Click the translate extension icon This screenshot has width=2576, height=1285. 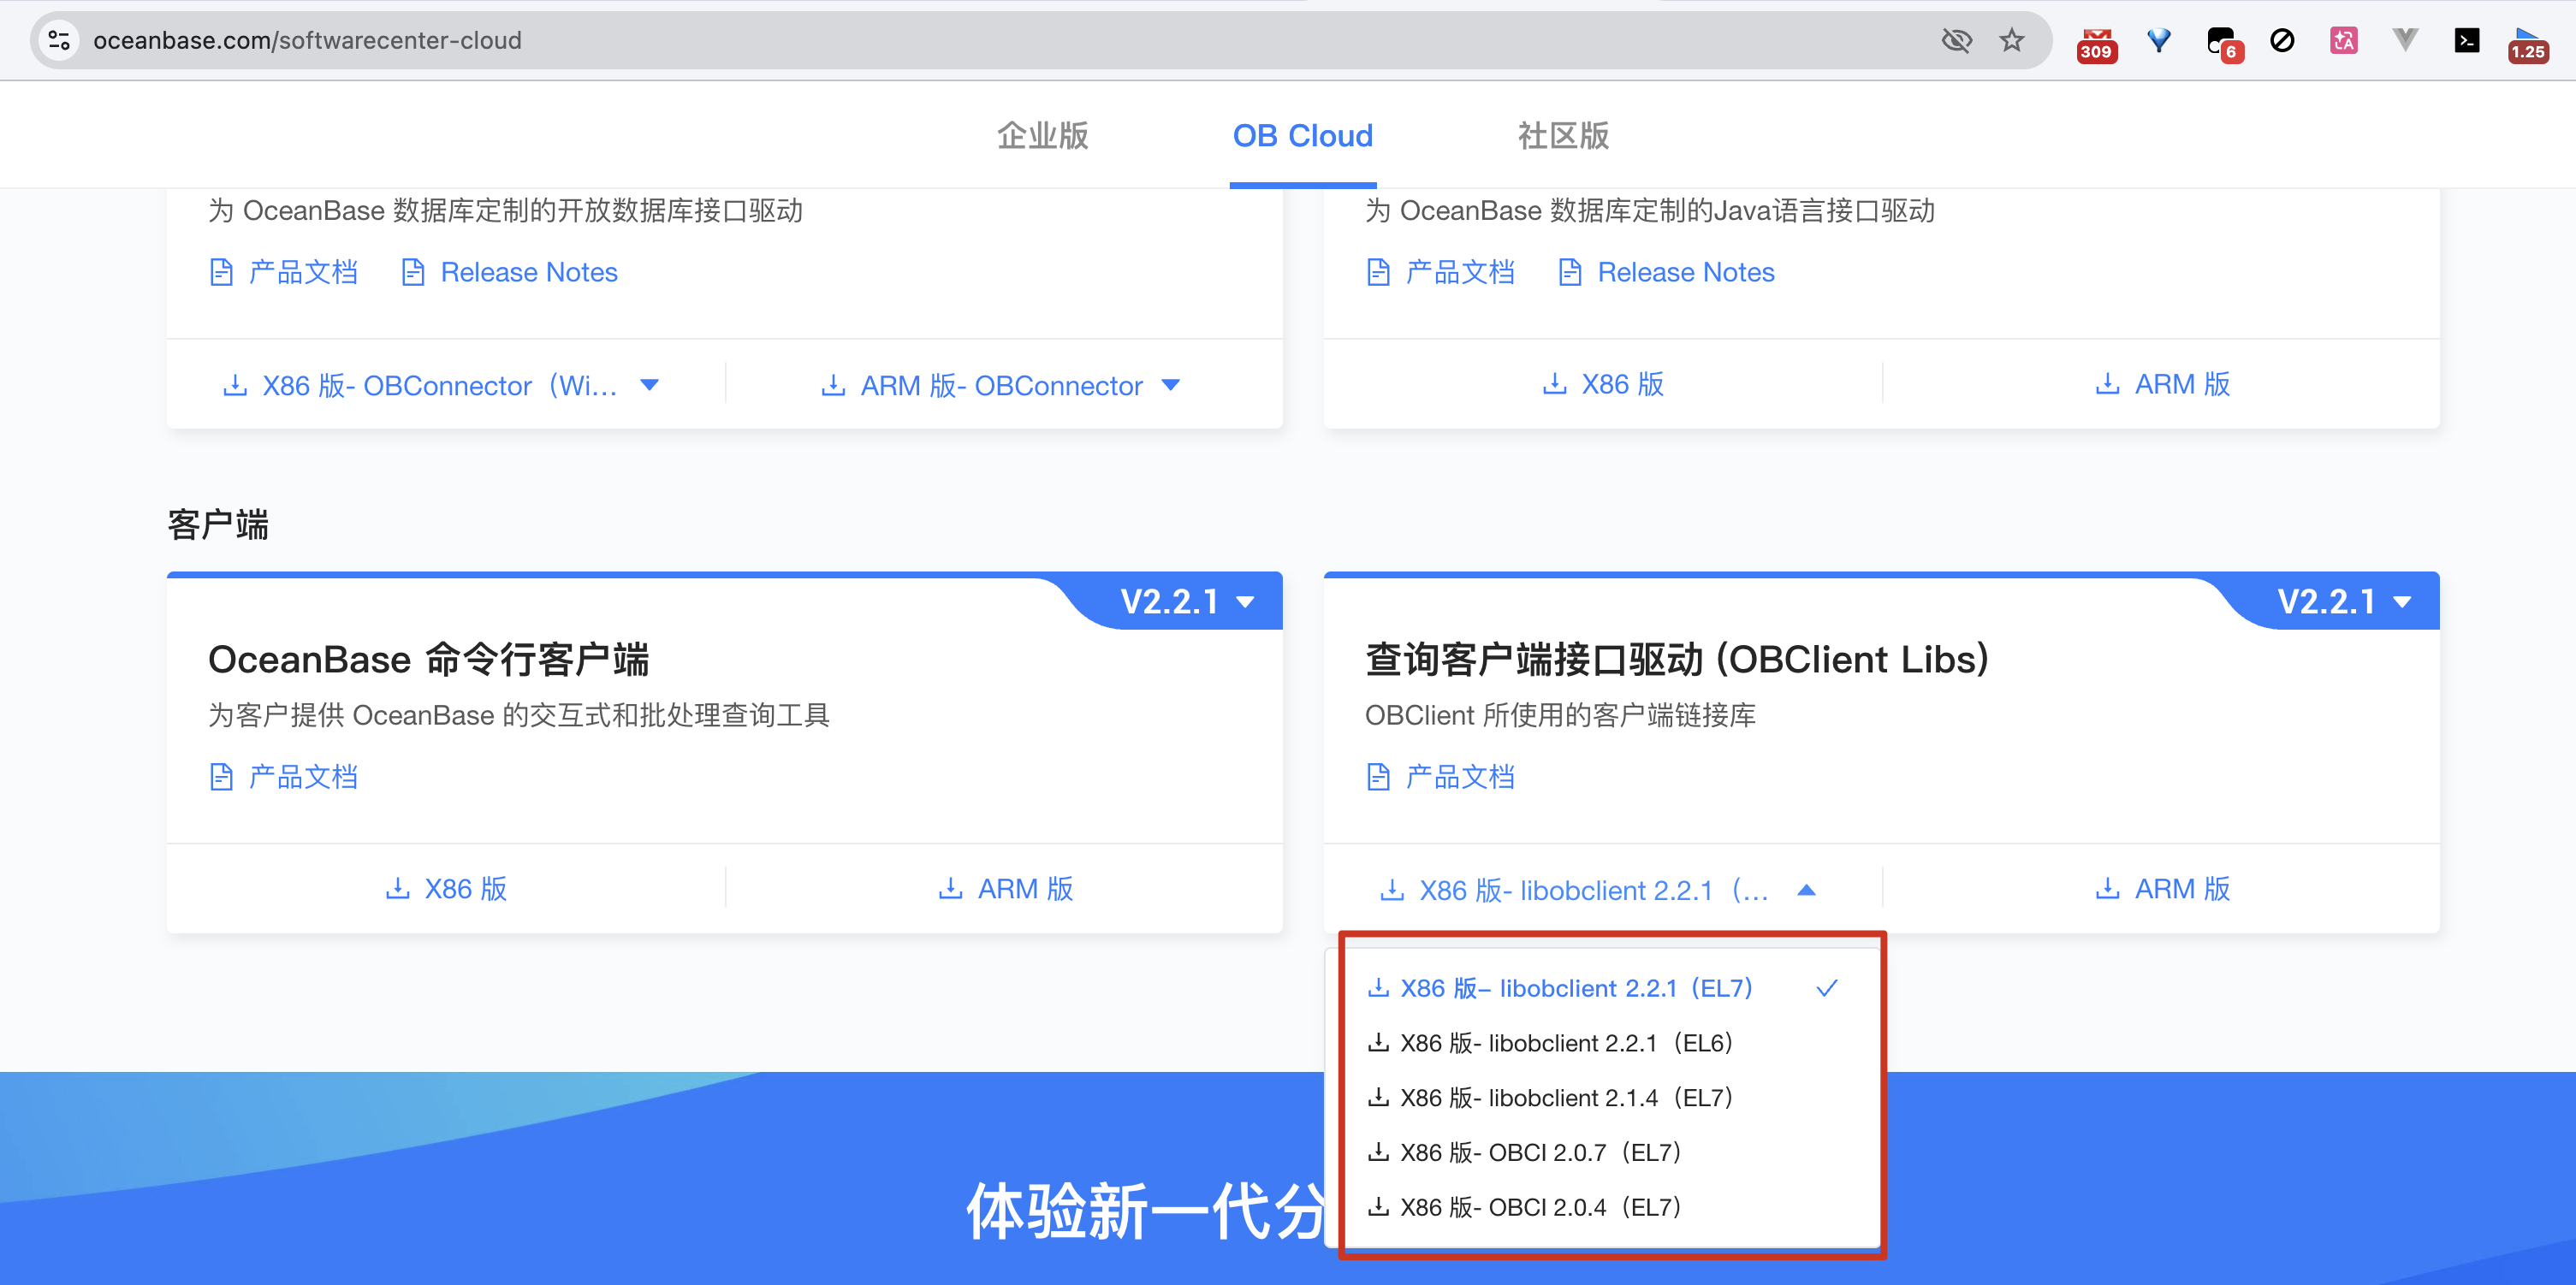(x=2343, y=40)
